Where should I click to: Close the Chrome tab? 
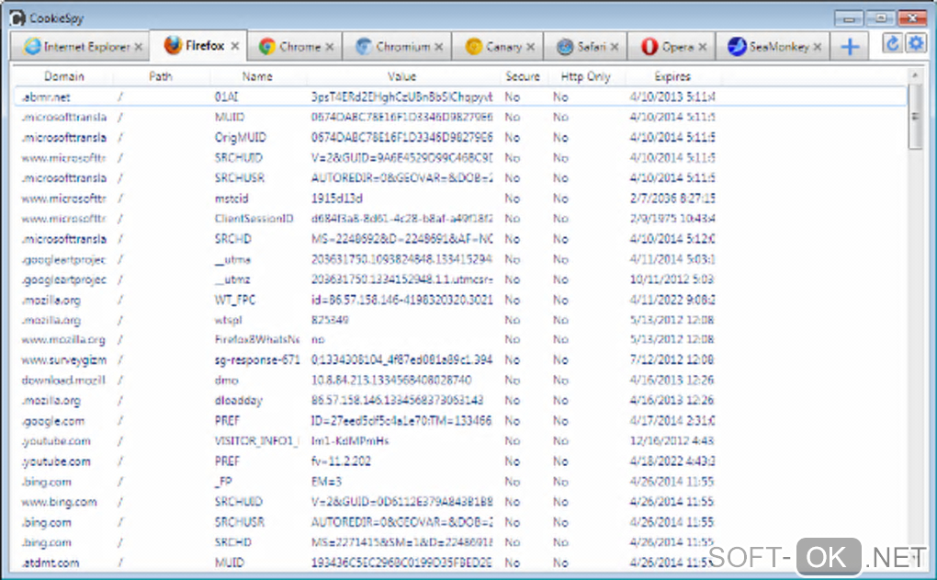[x=329, y=47]
